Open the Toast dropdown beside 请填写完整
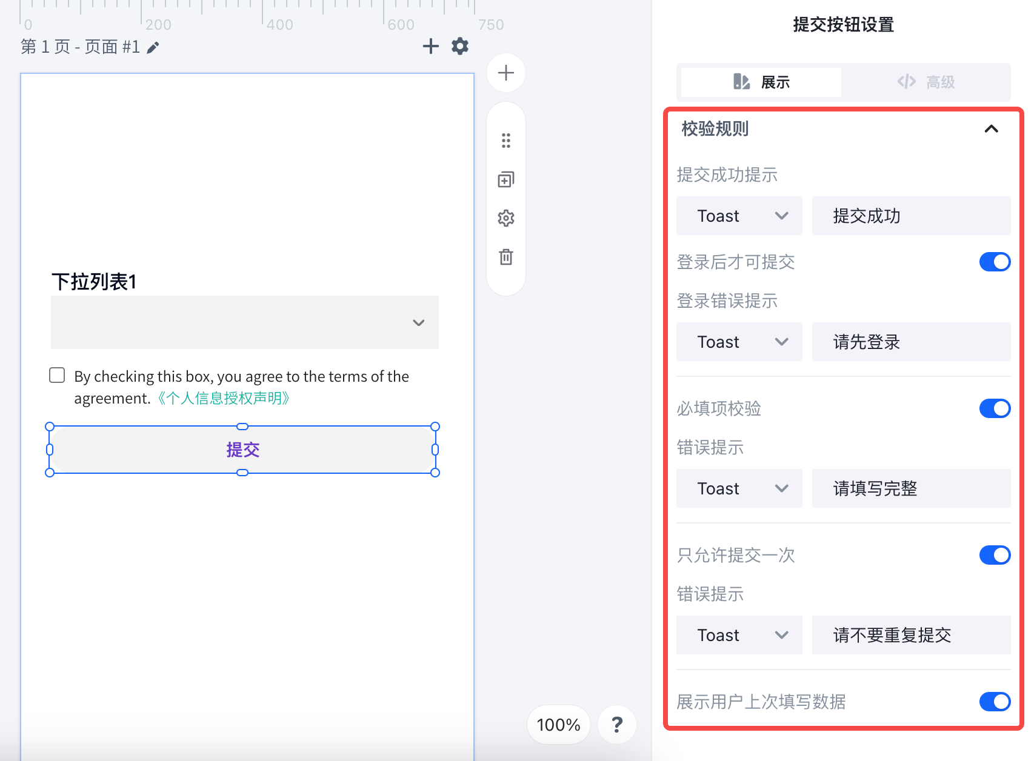Viewport: 1034px width, 761px height. click(x=739, y=488)
